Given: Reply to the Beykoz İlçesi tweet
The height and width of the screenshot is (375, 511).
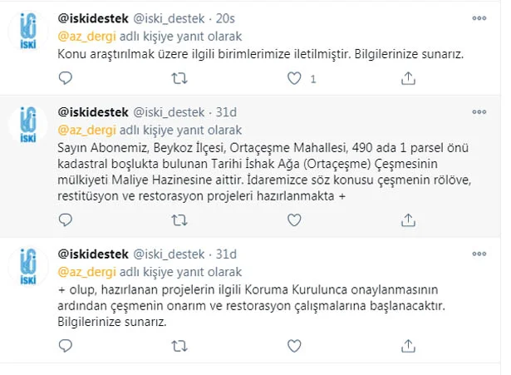Looking at the screenshot, I should pos(66,222).
